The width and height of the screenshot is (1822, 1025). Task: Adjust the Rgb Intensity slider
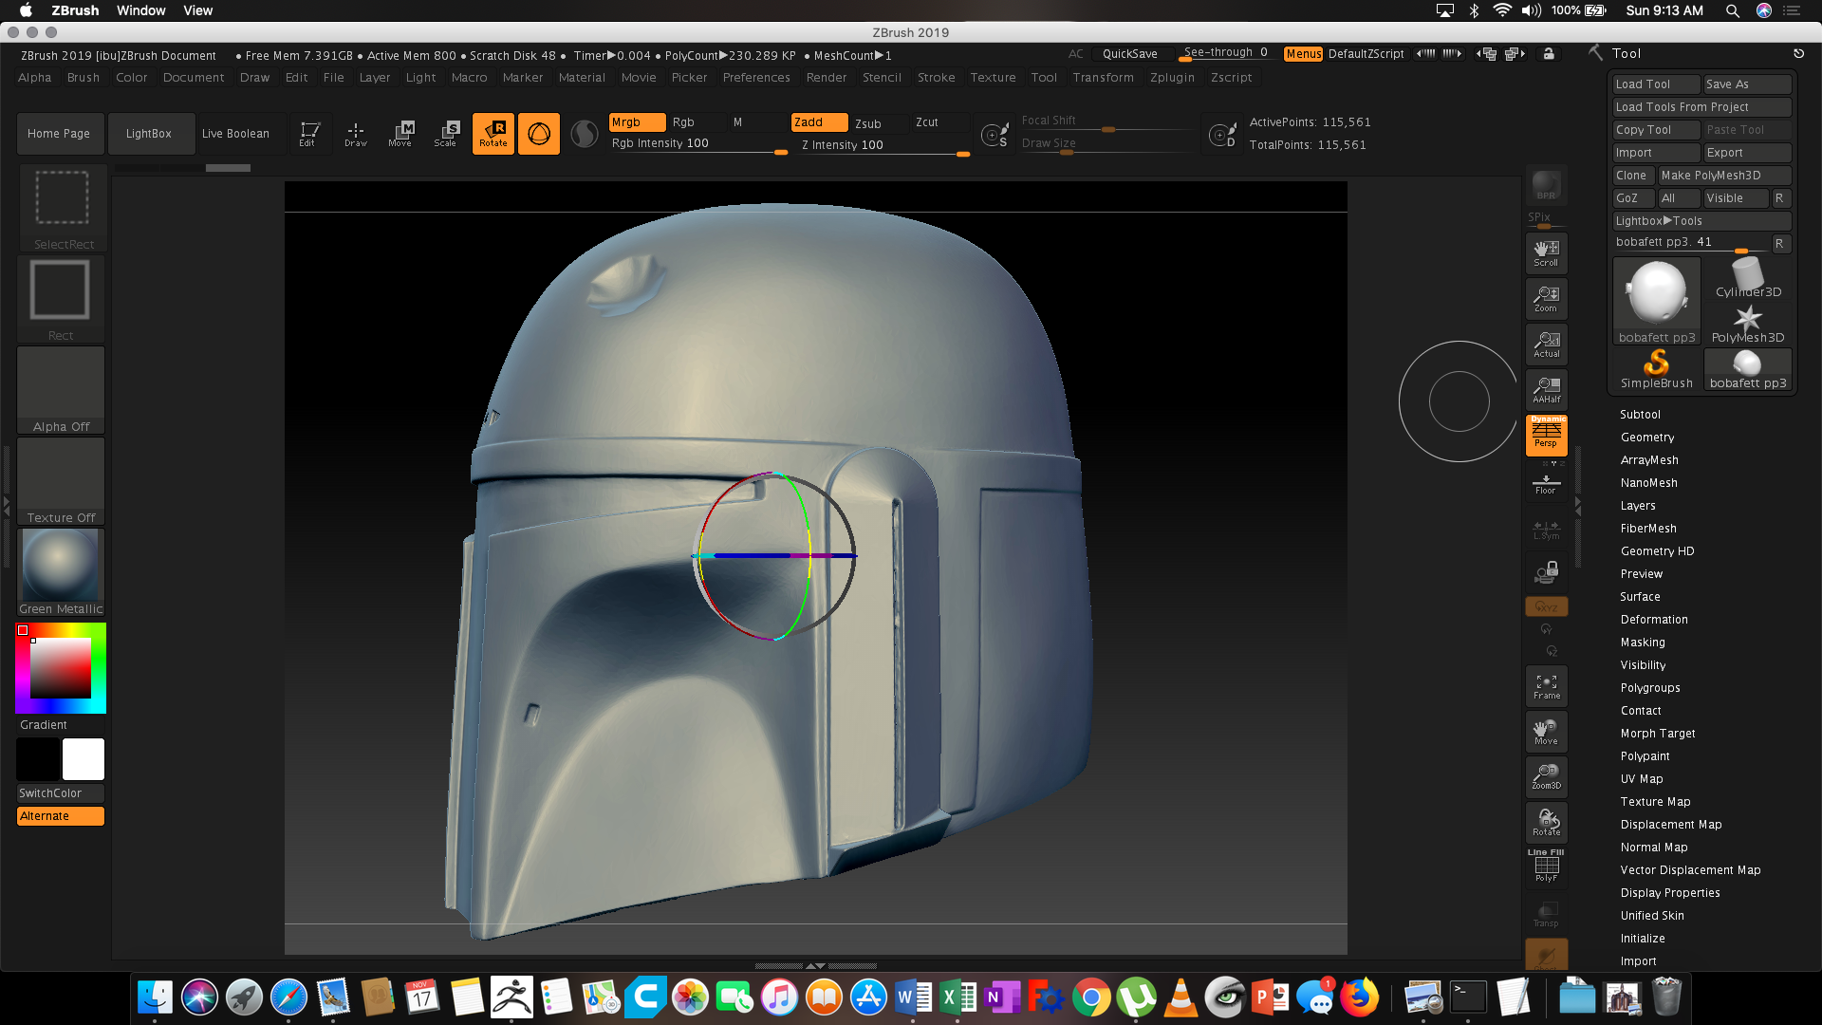pos(699,143)
